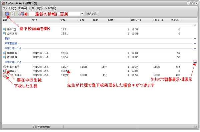The height and width of the screenshot is (132, 200).
Task: Click the status icon beside 坂本 正
Action: click(5, 29)
